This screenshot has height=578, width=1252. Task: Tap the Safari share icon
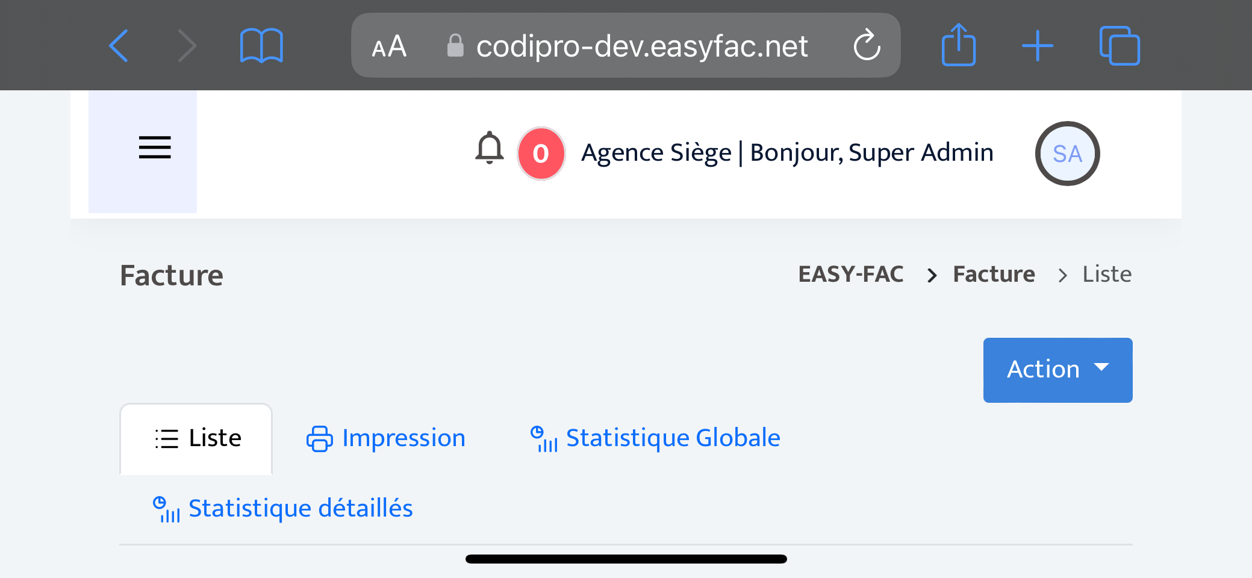pyautogui.click(x=958, y=45)
